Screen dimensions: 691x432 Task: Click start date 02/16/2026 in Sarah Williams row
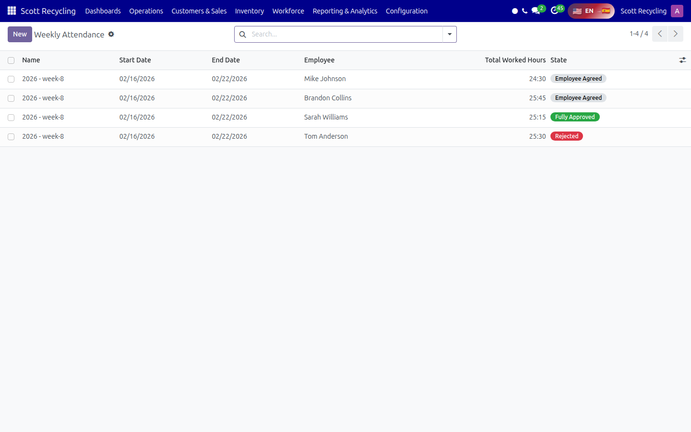coord(137,117)
